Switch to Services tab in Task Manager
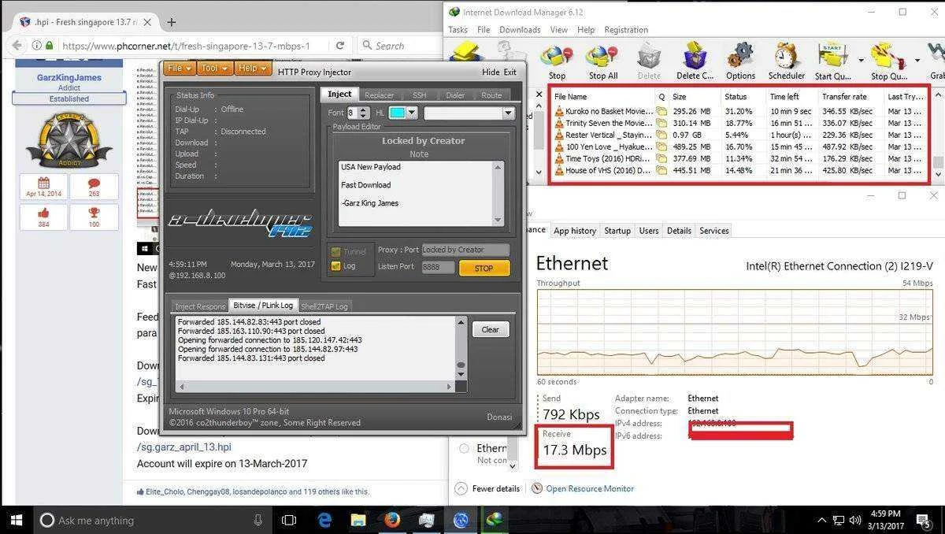The image size is (945, 534). [x=714, y=231]
